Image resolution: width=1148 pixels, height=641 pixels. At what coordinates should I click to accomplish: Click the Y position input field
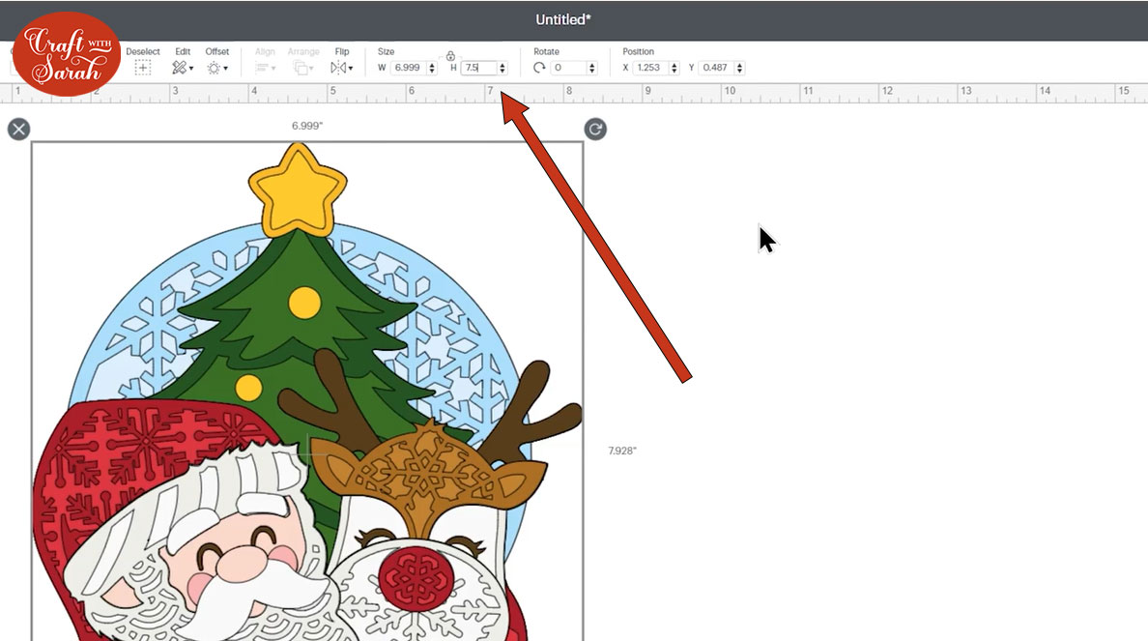[717, 68]
